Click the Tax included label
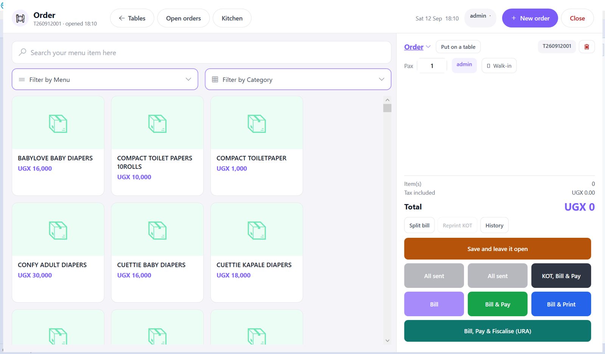The height and width of the screenshot is (354, 605). [420, 192]
